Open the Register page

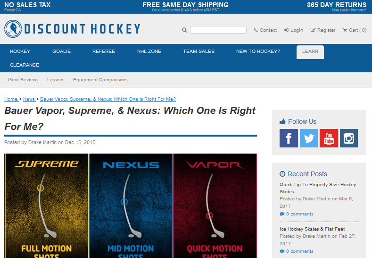point(323,30)
